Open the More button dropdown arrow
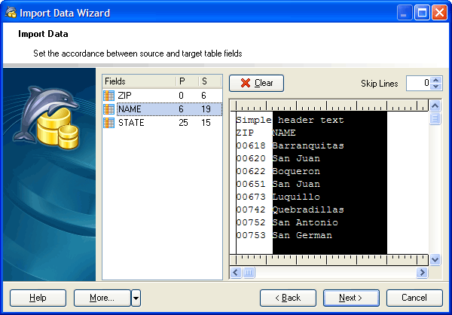 pyautogui.click(x=136, y=298)
